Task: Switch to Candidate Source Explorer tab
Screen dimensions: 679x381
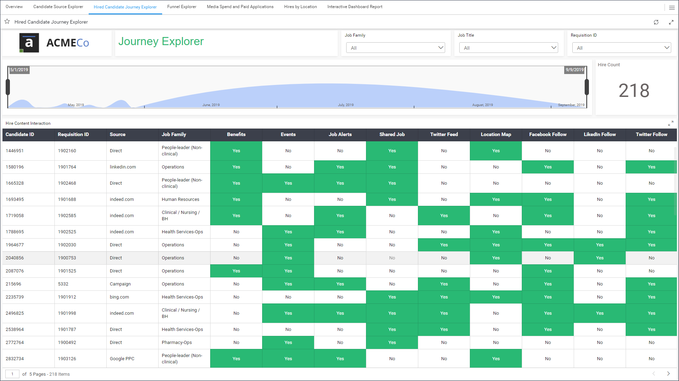Action: pyautogui.click(x=58, y=7)
